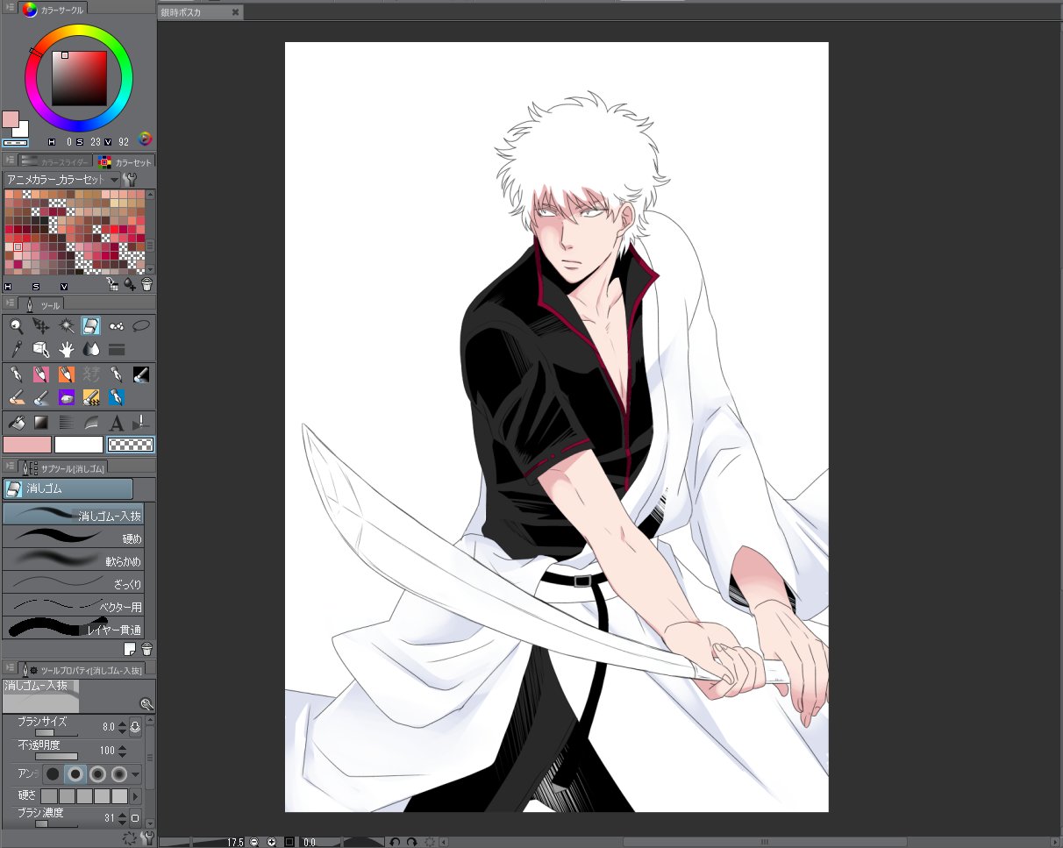Select the airbrush tool on black background
This screenshot has width=1063, height=848.
[x=141, y=374]
